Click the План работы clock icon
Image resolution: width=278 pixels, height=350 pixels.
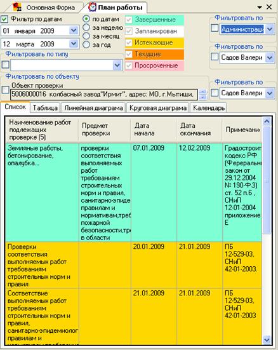[x=92, y=7]
